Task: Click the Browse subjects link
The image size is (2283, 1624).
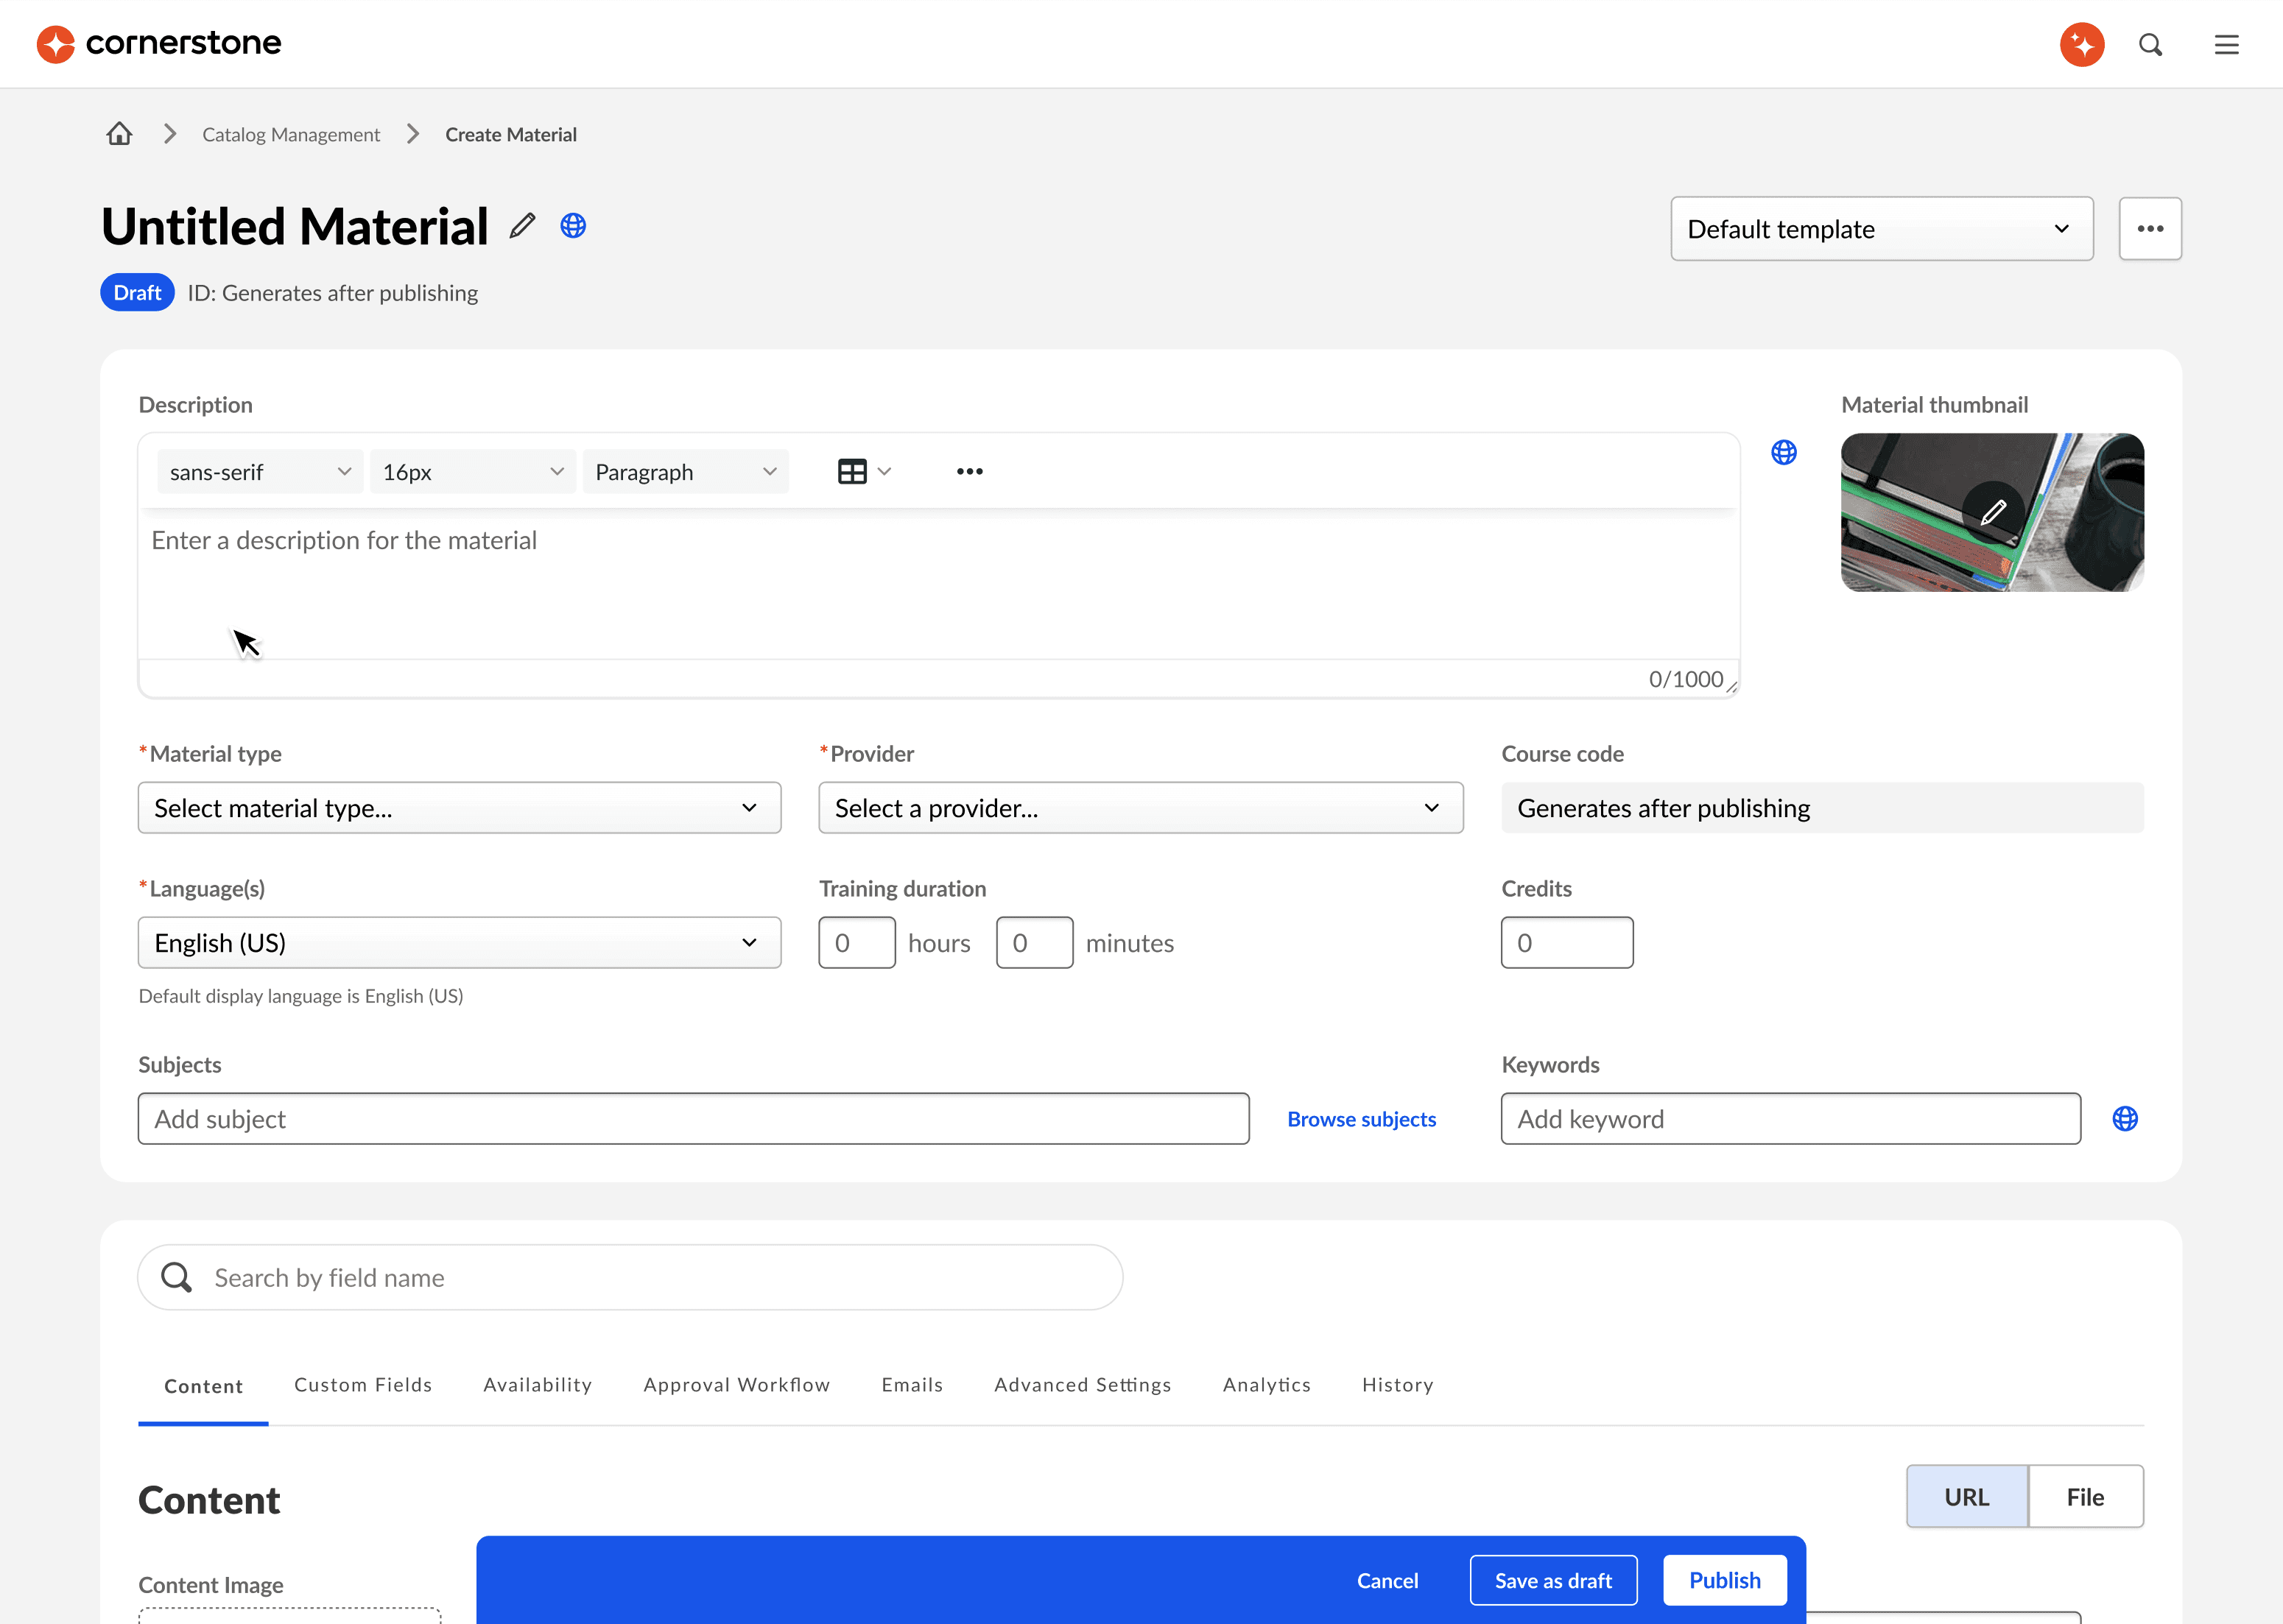Action: [x=1361, y=1119]
